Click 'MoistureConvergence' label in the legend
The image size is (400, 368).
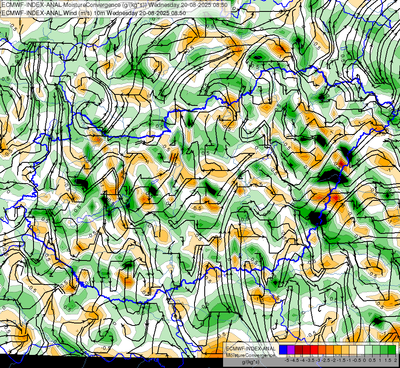tap(250, 355)
